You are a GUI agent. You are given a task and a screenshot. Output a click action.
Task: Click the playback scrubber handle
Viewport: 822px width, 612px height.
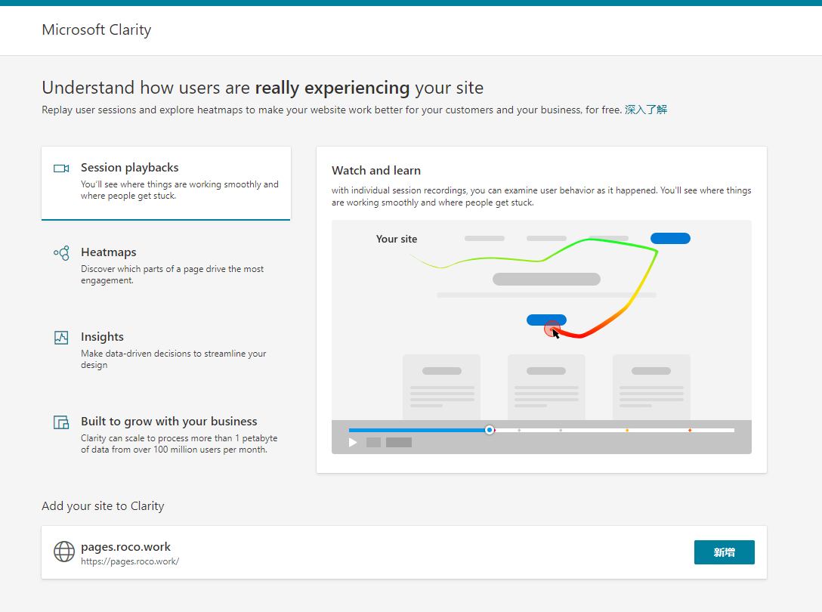(x=490, y=429)
